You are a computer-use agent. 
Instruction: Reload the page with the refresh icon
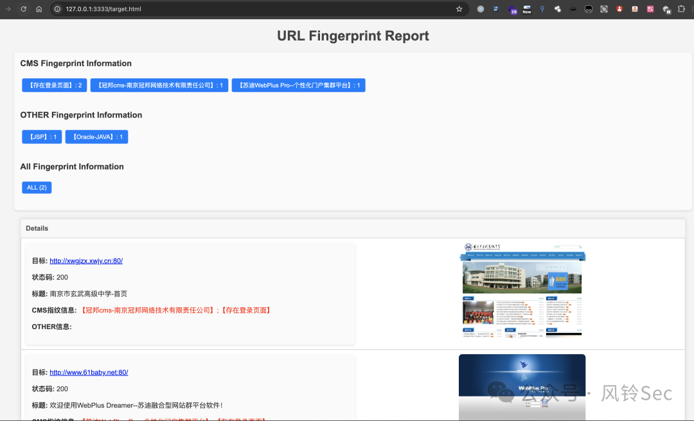coord(24,9)
